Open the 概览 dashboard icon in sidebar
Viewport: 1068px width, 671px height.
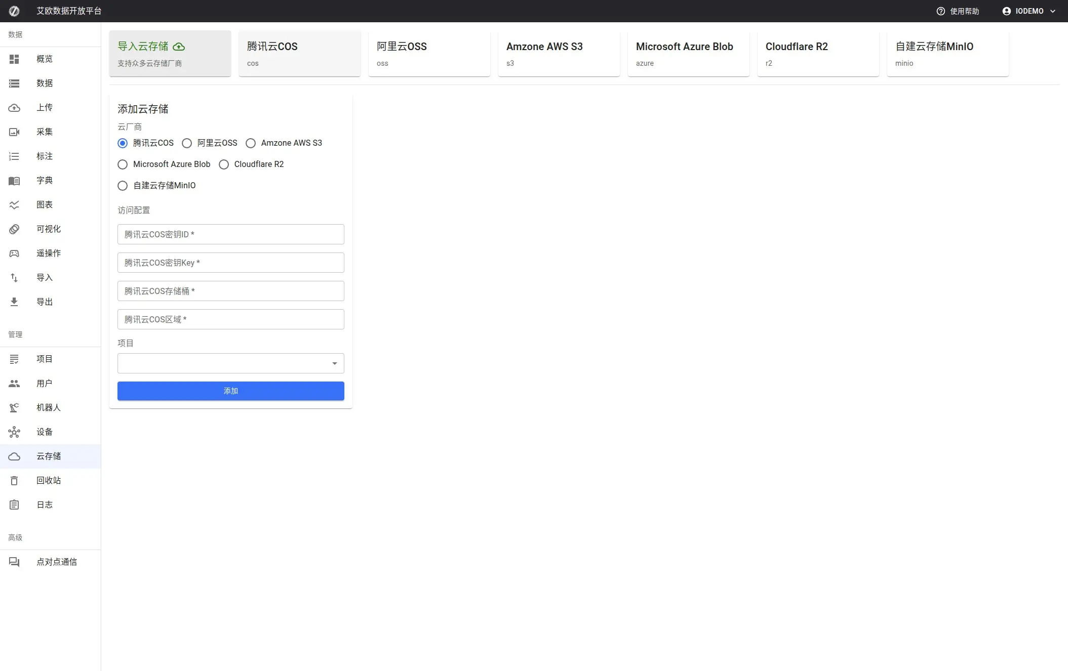14,59
